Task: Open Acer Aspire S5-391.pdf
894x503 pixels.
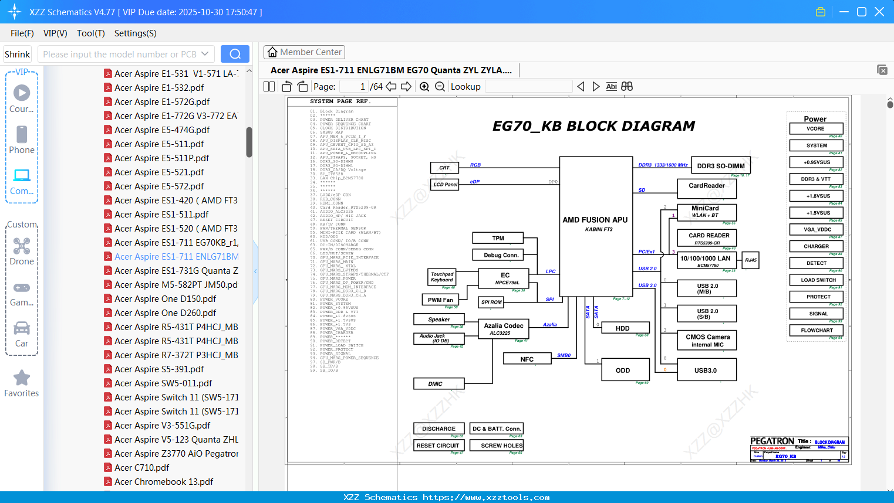Action: 159,369
